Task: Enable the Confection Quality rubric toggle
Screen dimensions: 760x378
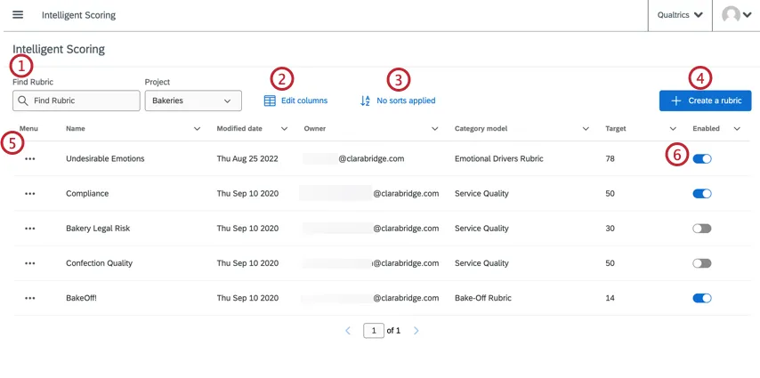Action: pos(702,263)
